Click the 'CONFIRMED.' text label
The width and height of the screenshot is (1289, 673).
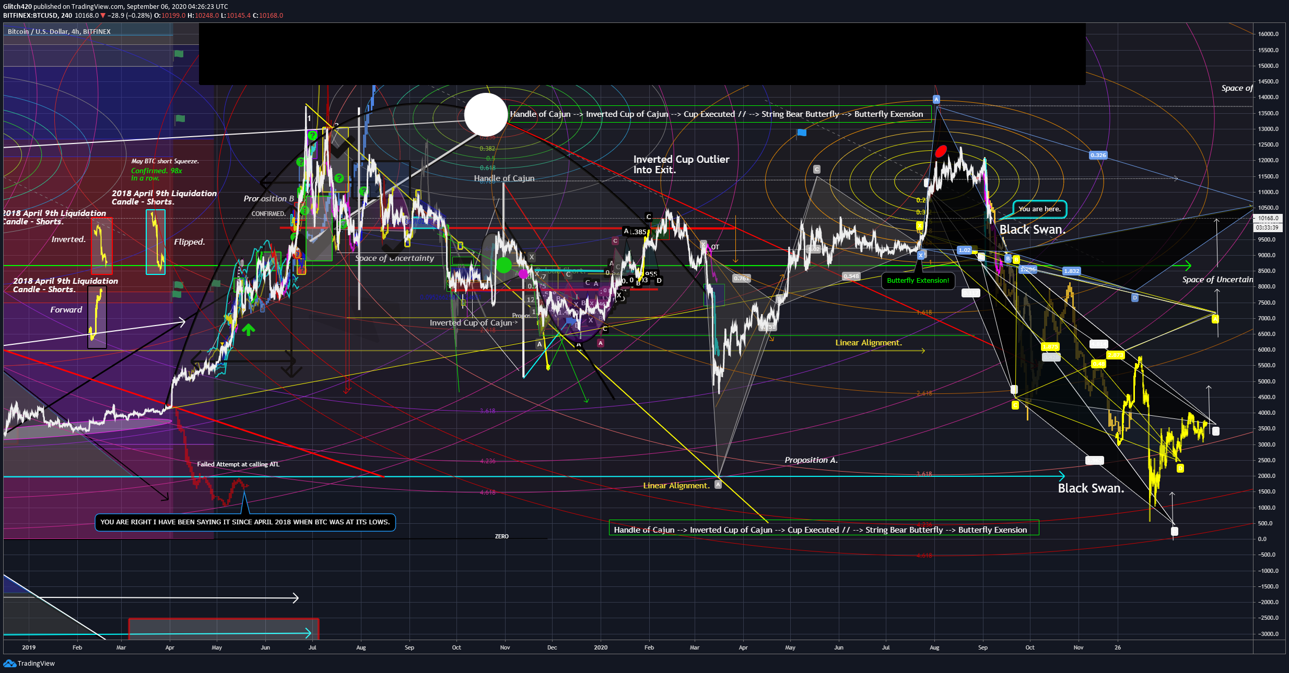(x=268, y=213)
